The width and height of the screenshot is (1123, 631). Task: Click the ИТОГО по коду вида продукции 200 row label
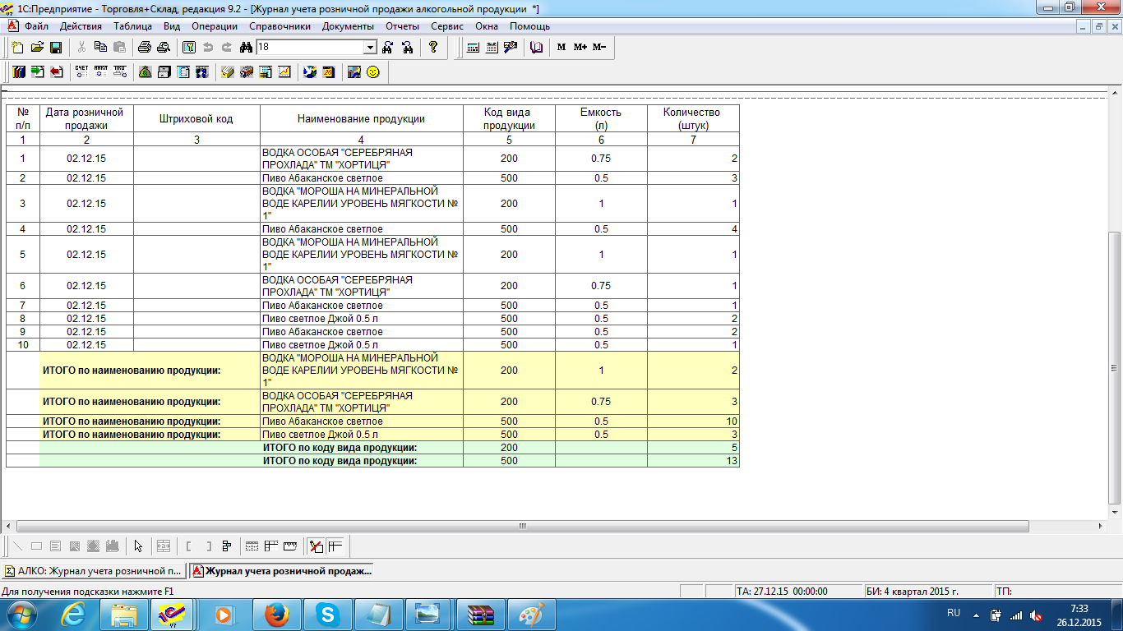pyautogui.click(x=340, y=448)
